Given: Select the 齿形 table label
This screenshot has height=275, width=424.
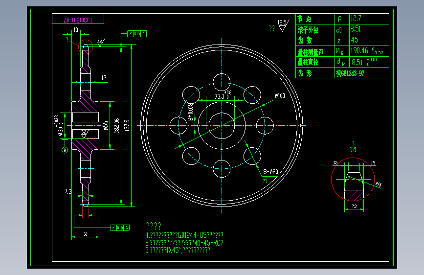Looking at the screenshot, I should 305,73.
